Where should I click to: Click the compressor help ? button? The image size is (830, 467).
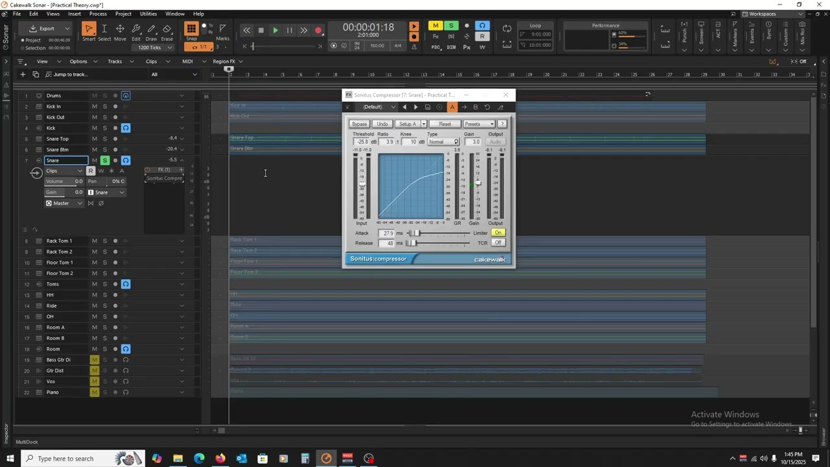click(502, 124)
